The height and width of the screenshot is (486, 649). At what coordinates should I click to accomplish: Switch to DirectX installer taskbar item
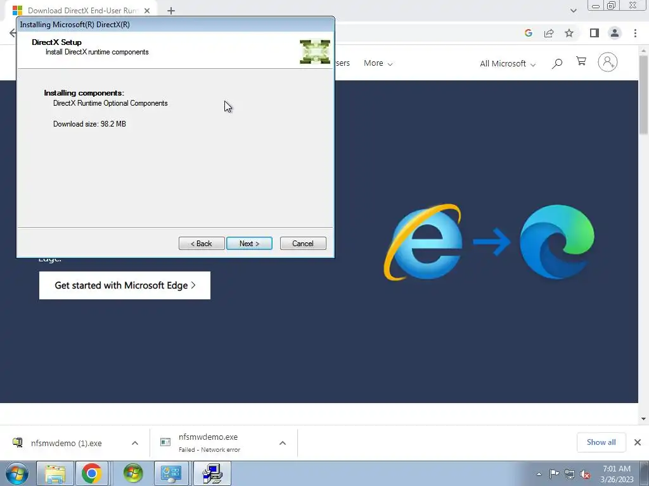point(212,473)
